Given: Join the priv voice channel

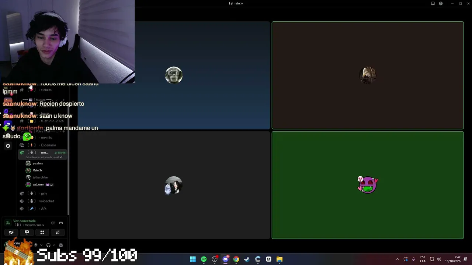Looking at the screenshot, I should coord(42,194).
